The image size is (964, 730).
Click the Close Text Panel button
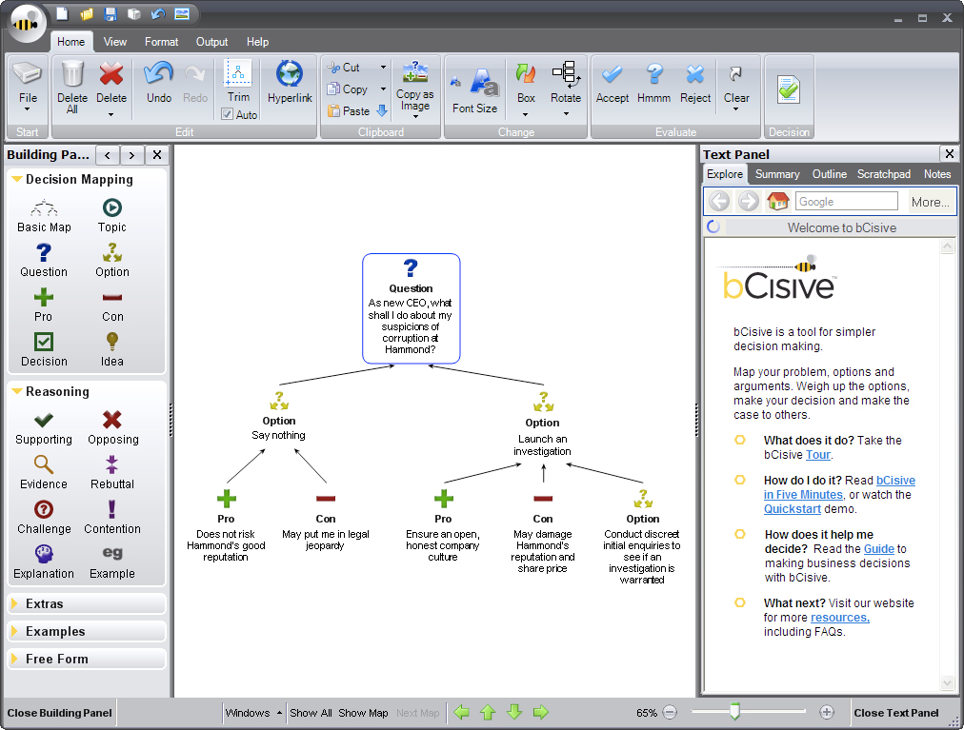click(x=896, y=713)
